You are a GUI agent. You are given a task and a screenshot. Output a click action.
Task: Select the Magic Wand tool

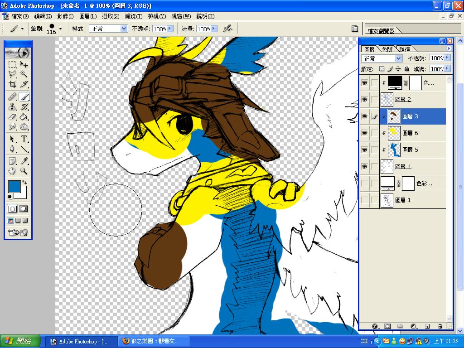[x=24, y=74]
